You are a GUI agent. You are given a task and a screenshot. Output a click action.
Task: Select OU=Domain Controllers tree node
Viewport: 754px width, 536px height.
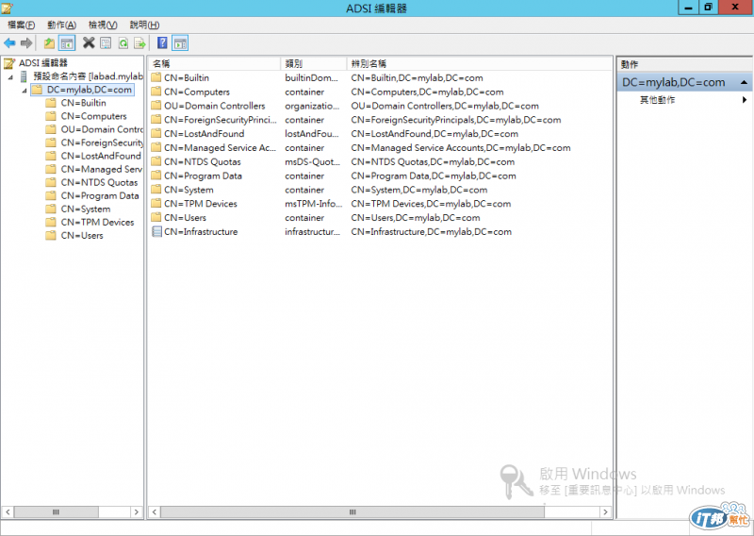(x=102, y=129)
